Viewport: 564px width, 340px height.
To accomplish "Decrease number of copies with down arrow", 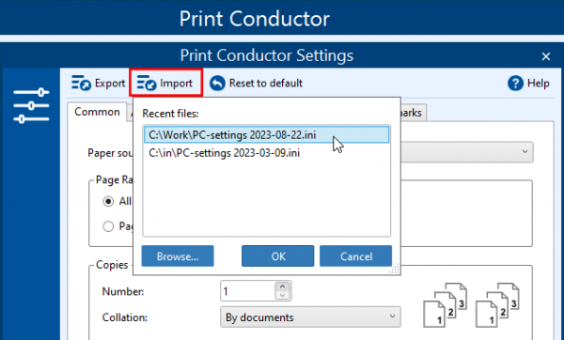I will click(x=282, y=295).
